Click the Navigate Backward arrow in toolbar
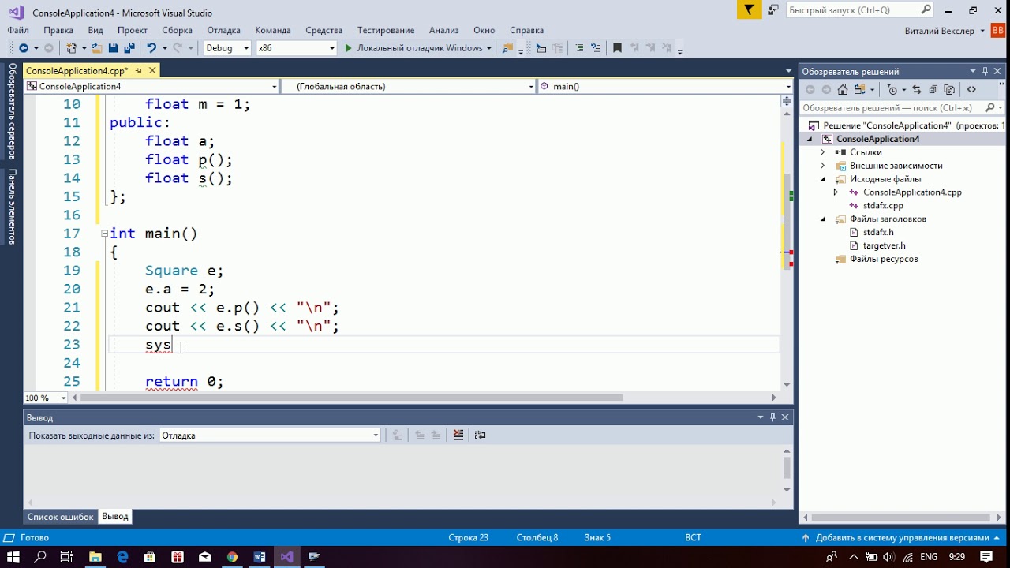Viewport: 1010px width, 568px height. [24, 48]
